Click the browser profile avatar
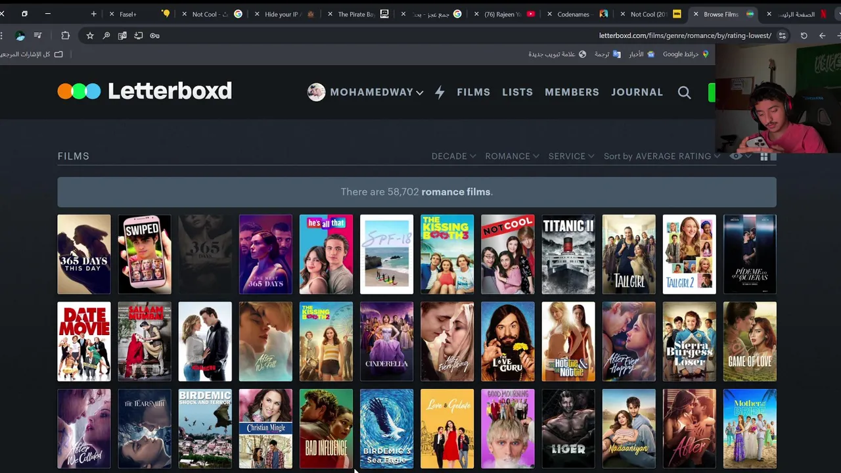Viewport: 841px width, 473px height. click(20, 35)
